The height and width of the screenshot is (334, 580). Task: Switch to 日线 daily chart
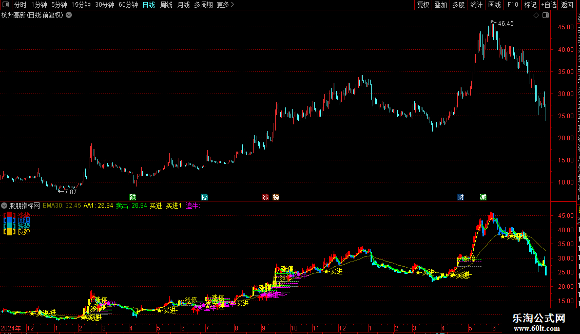click(x=149, y=5)
